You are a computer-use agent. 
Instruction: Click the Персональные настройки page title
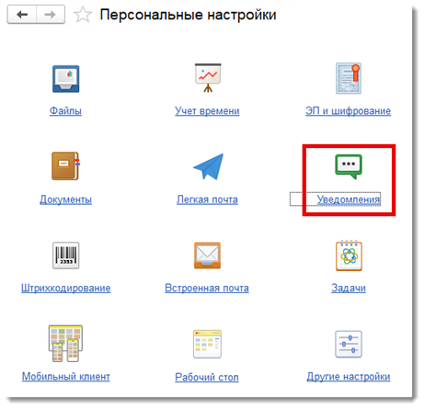coord(189,15)
